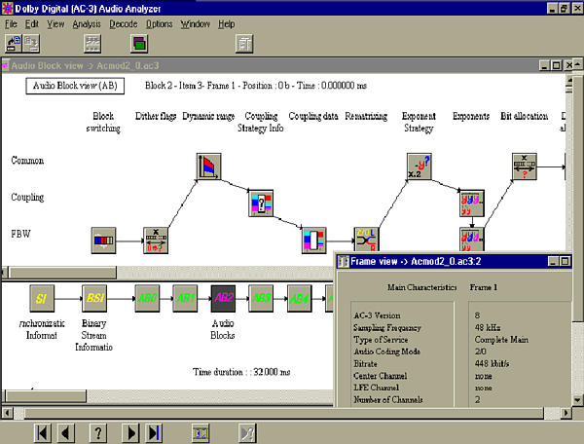Click the 'Time duration : 32.000 ms' text

click(x=241, y=372)
